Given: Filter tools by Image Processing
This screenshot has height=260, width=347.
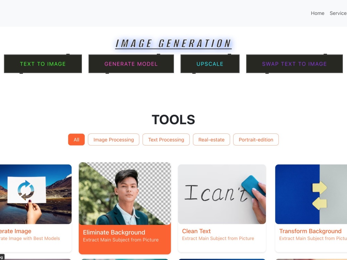Looking at the screenshot, I should tap(113, 140).
